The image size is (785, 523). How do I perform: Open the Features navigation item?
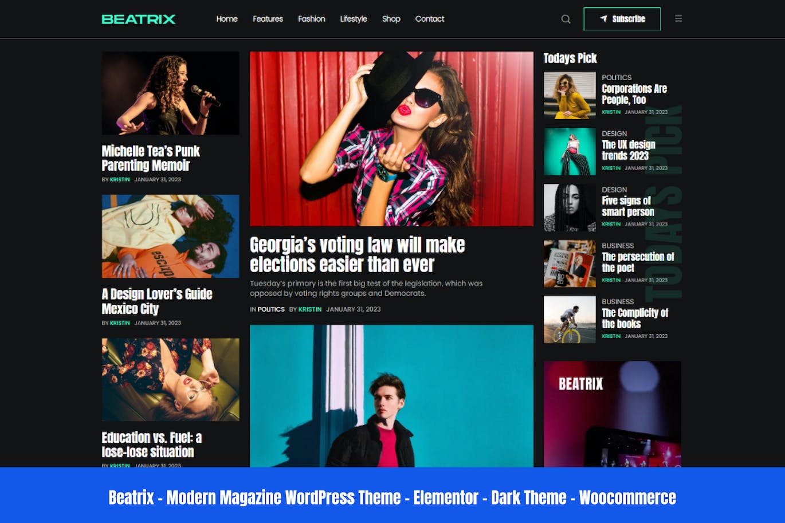coord(268,19)
